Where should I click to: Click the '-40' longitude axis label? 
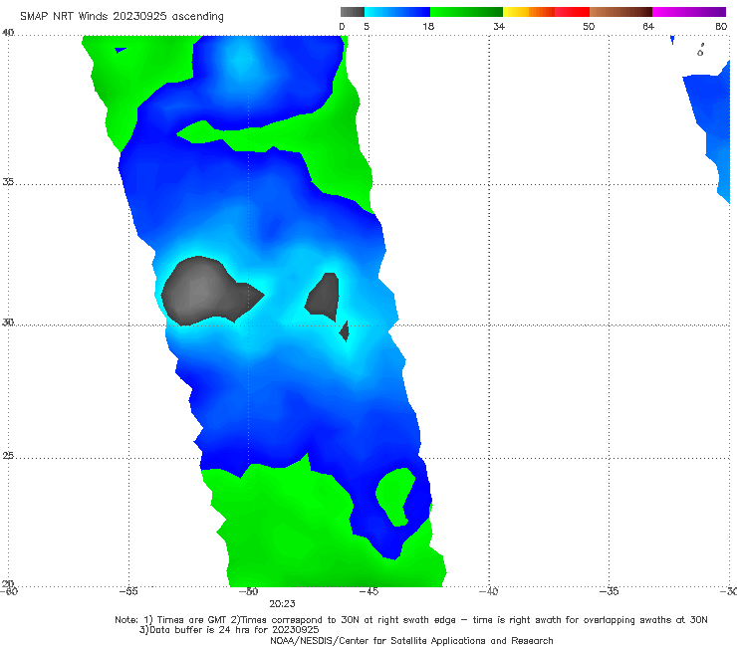click(489, 591)
